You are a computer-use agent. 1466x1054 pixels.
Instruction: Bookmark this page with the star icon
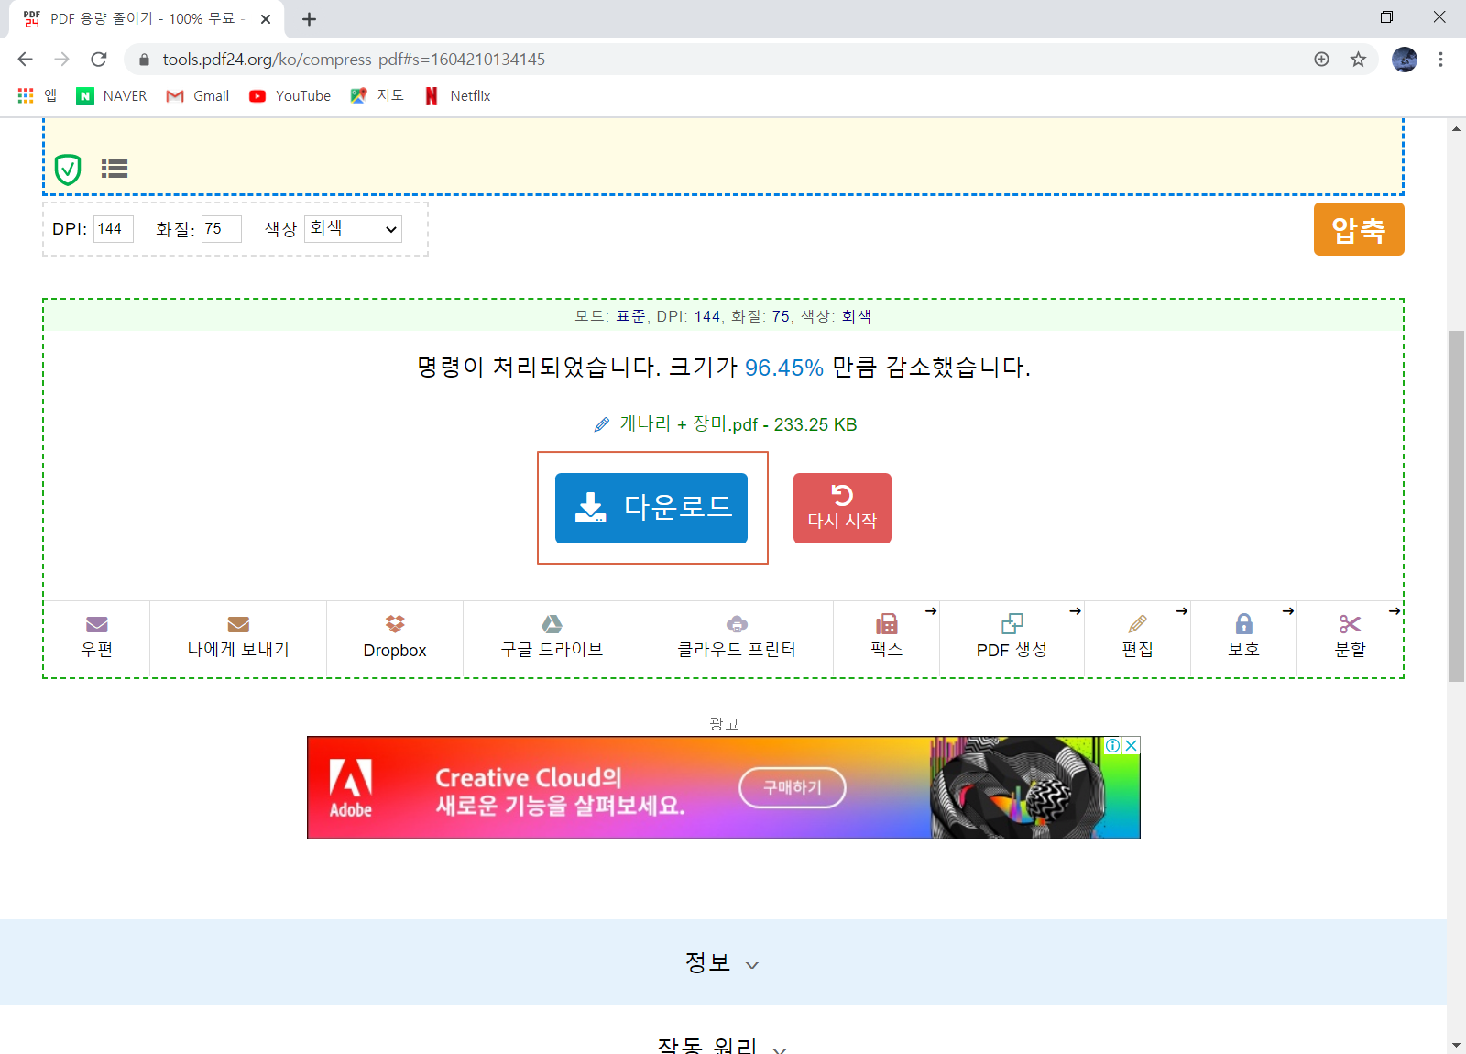(1358, 60)
